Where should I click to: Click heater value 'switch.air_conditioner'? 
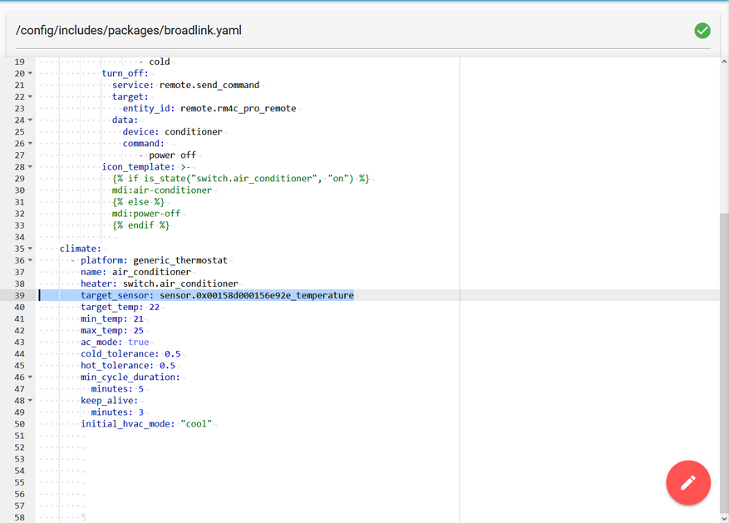click(180, 284)
